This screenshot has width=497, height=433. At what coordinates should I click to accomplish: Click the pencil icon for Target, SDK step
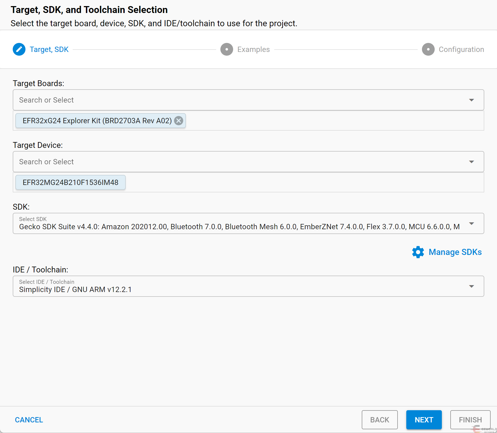point(19,49)
